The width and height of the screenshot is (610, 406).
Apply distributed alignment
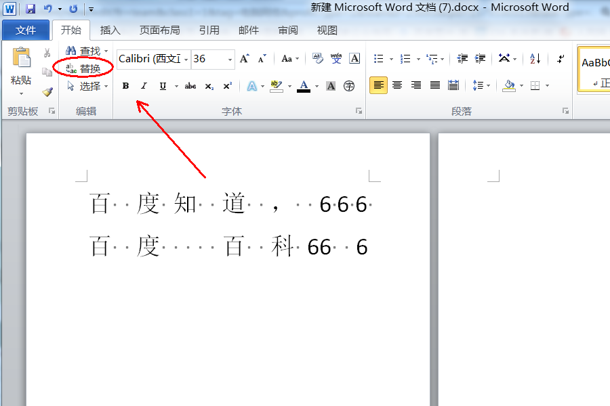click(x=453, y=85)
